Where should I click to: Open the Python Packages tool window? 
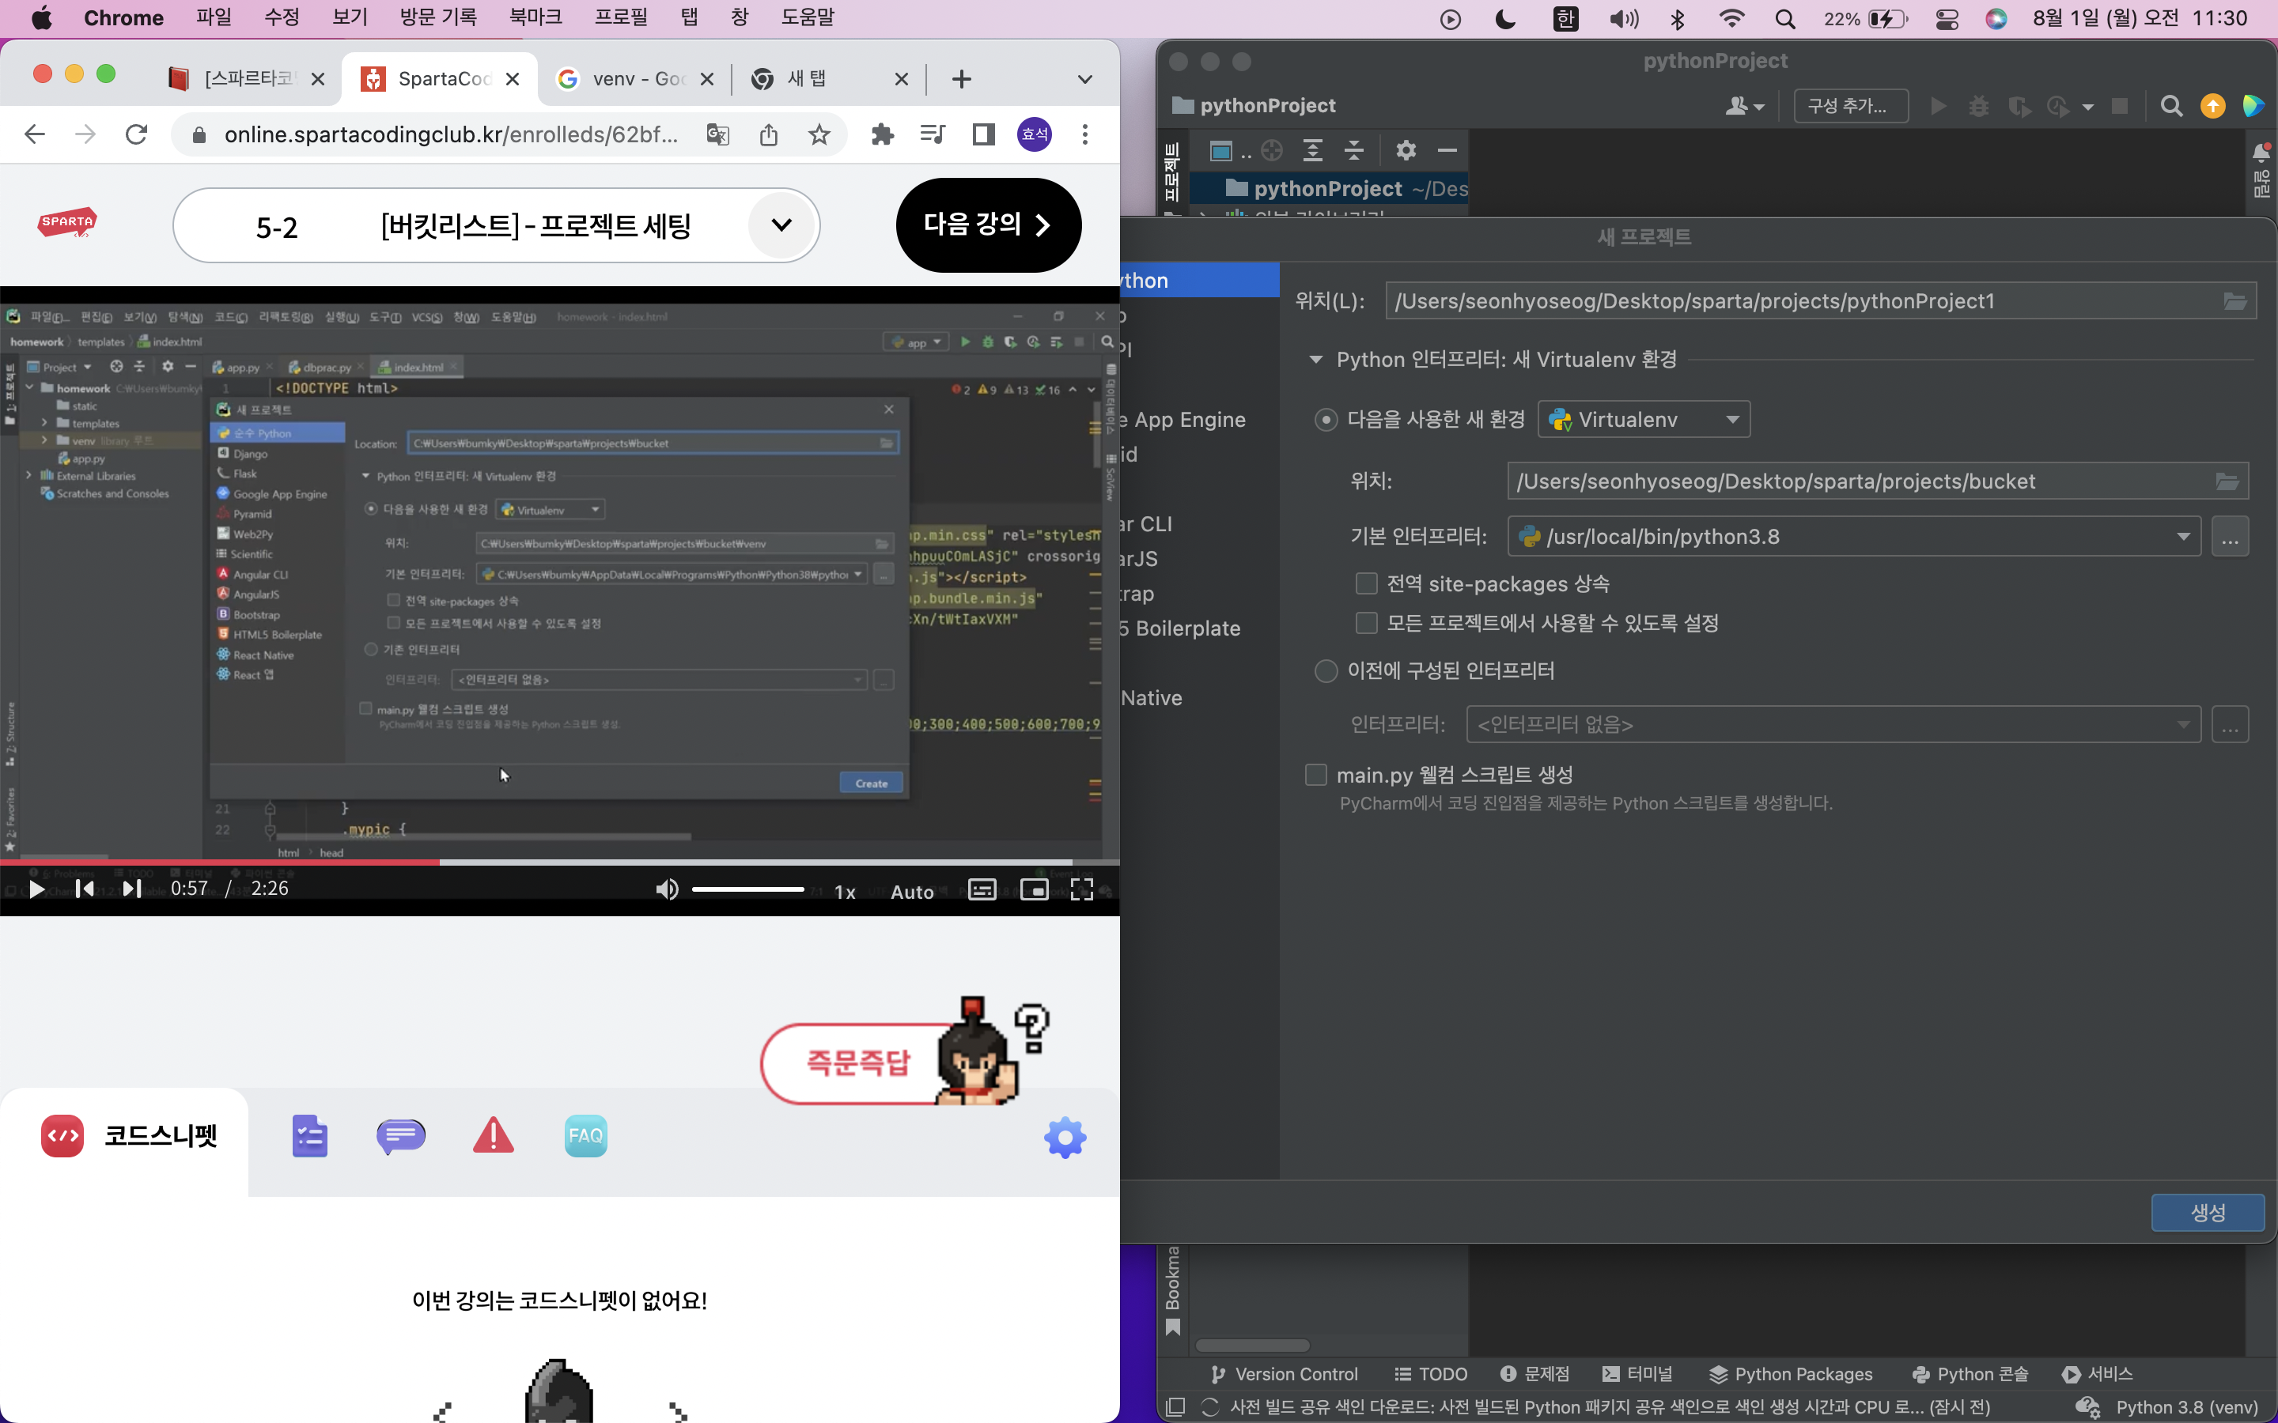[1791, 1374]
